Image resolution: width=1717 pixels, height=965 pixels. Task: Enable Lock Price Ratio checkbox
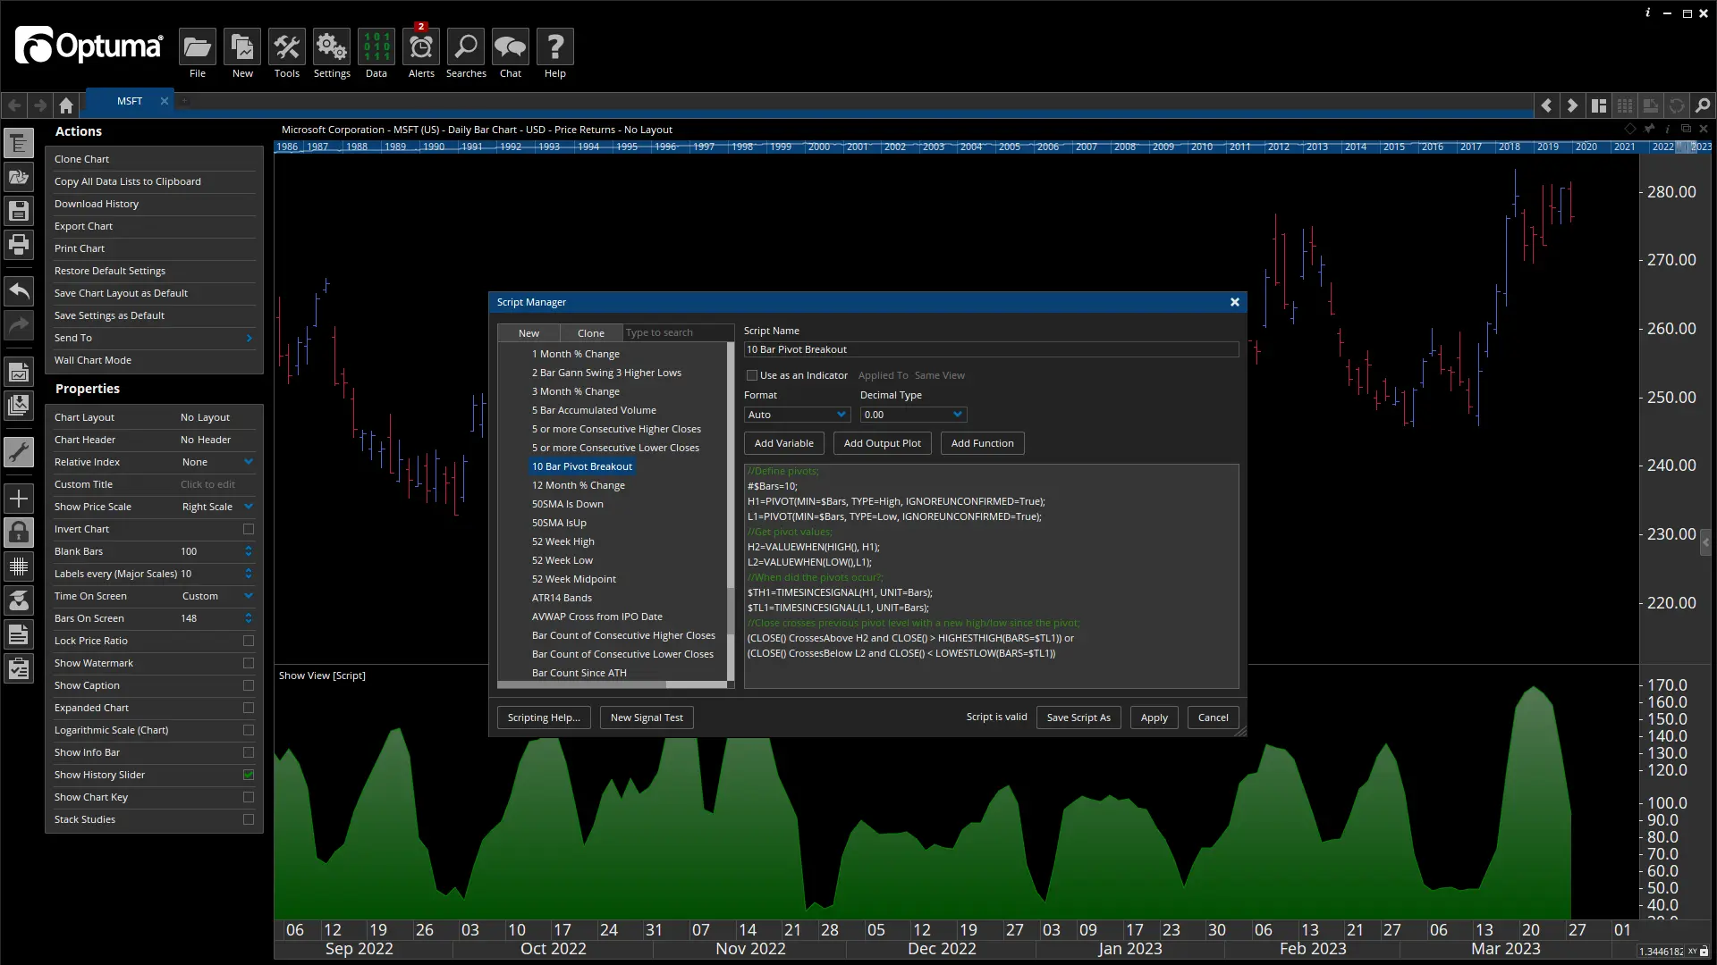249,641
